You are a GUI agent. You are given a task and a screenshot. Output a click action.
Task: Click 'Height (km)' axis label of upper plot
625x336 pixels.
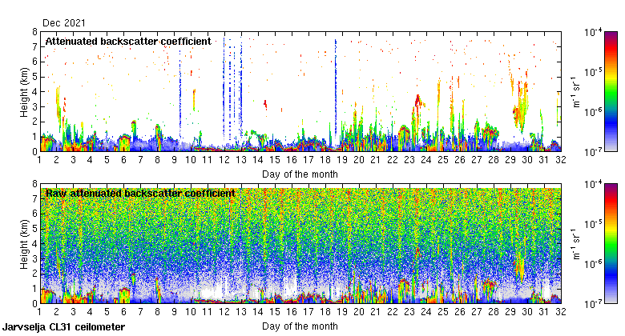(x=24, y=92)
